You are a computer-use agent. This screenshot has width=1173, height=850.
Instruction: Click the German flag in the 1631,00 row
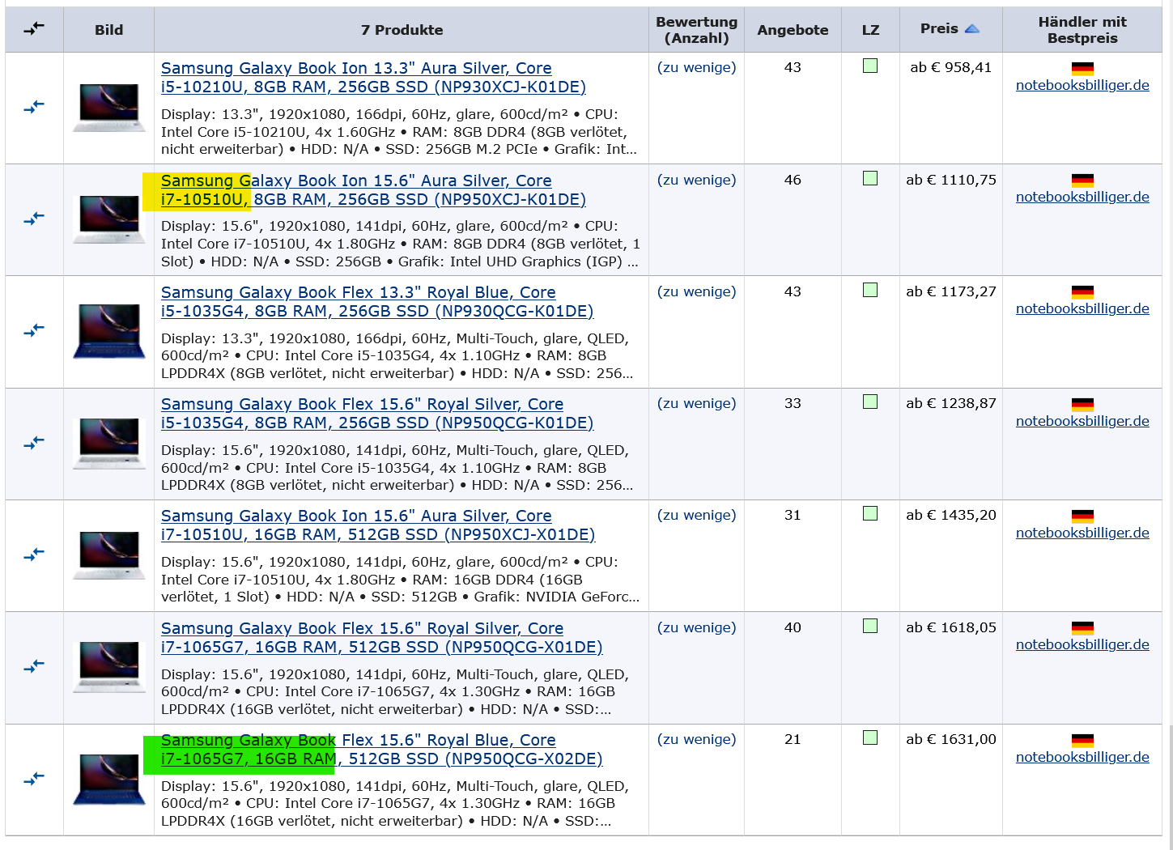pyautogui.click(x=1082, y=741)
